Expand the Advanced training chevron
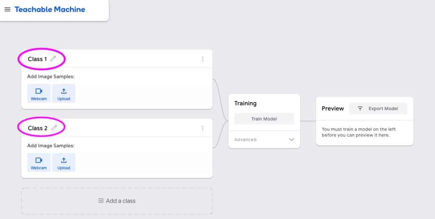The width and height of the screenshot is (435, 219). point(291,139)
